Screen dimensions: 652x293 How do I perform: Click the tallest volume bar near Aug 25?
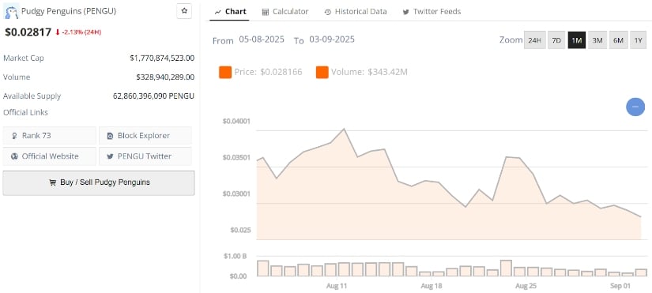[506, 268]
